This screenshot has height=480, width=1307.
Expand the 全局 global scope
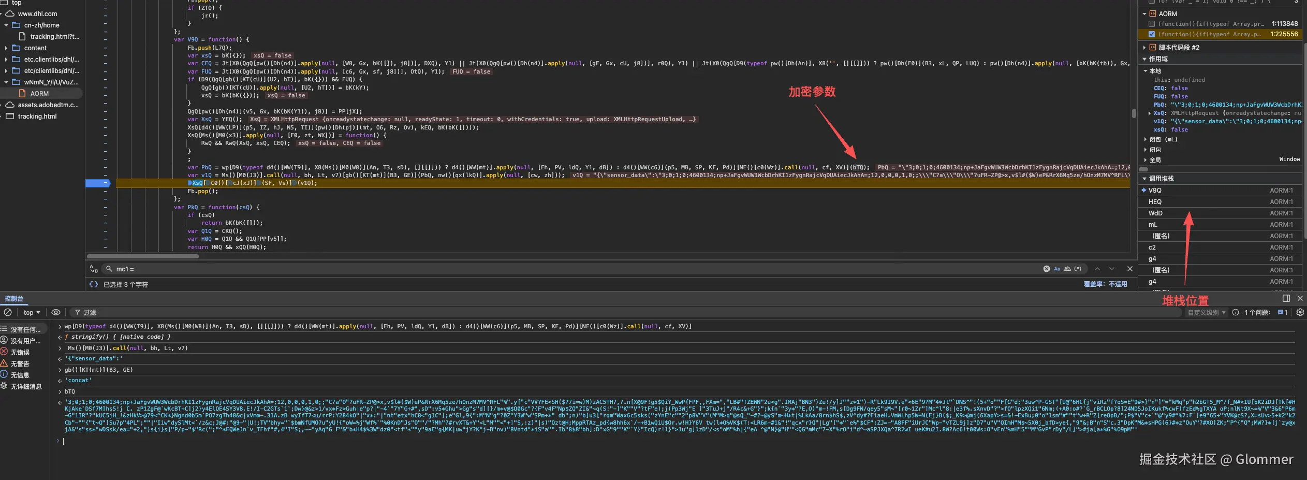[1146, 160]
